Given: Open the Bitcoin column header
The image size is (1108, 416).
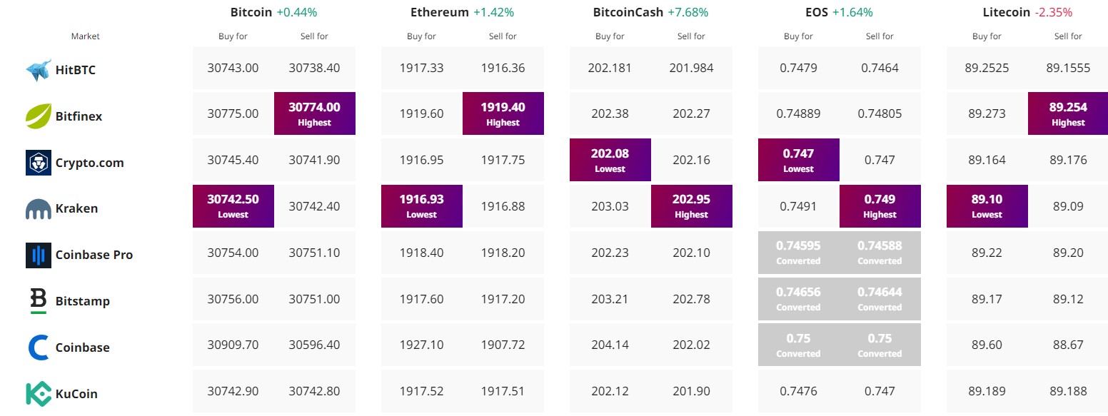Looking at the screenshot, I should [x=250, y=12].
